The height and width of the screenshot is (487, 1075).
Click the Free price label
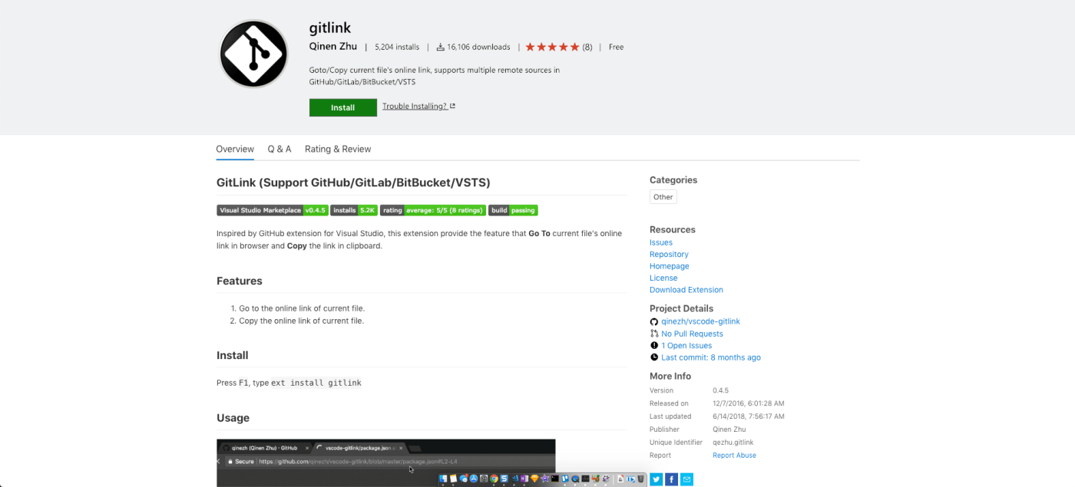click(x=616, y=47)
